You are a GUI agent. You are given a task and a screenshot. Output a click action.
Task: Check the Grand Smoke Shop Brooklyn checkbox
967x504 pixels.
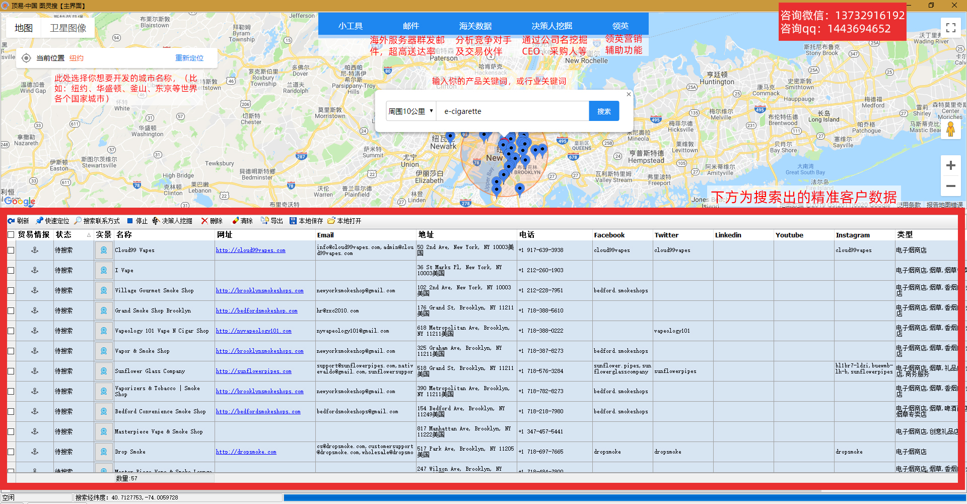(11, 310)
